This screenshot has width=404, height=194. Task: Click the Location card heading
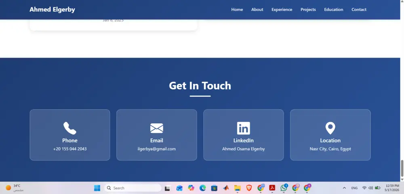[x=330, y=140]
